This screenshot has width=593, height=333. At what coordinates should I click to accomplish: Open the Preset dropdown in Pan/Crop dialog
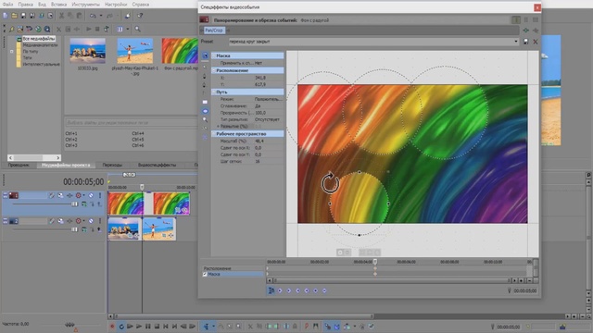point(516,42)
